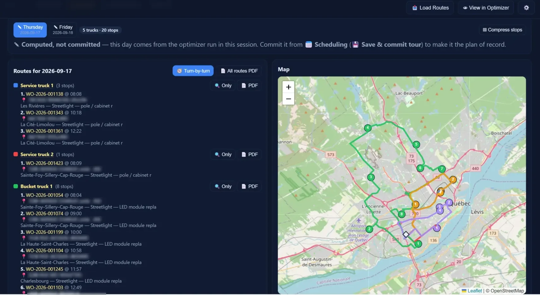
Task: Click Service truck 2 red color swatch
Action: pyautogui.click(x=16, y=154)
